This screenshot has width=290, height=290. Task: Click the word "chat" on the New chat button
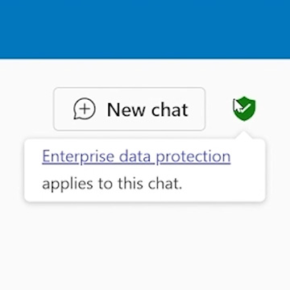click(170, 110)
